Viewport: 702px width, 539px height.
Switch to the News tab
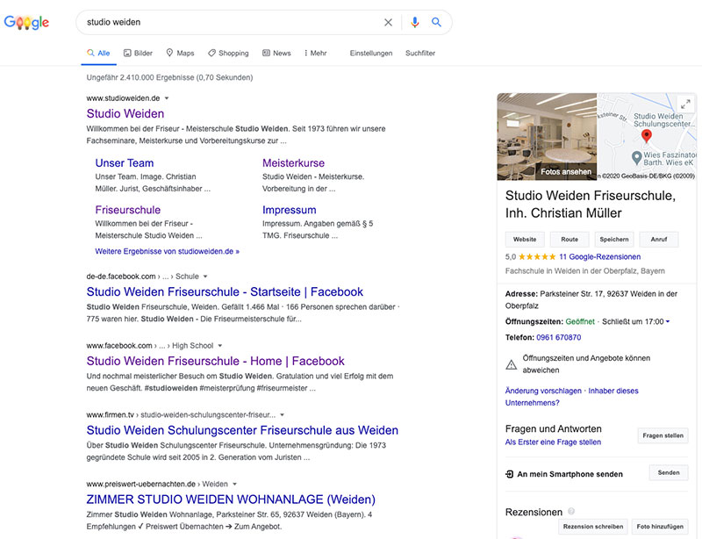[x=276, y=53]
